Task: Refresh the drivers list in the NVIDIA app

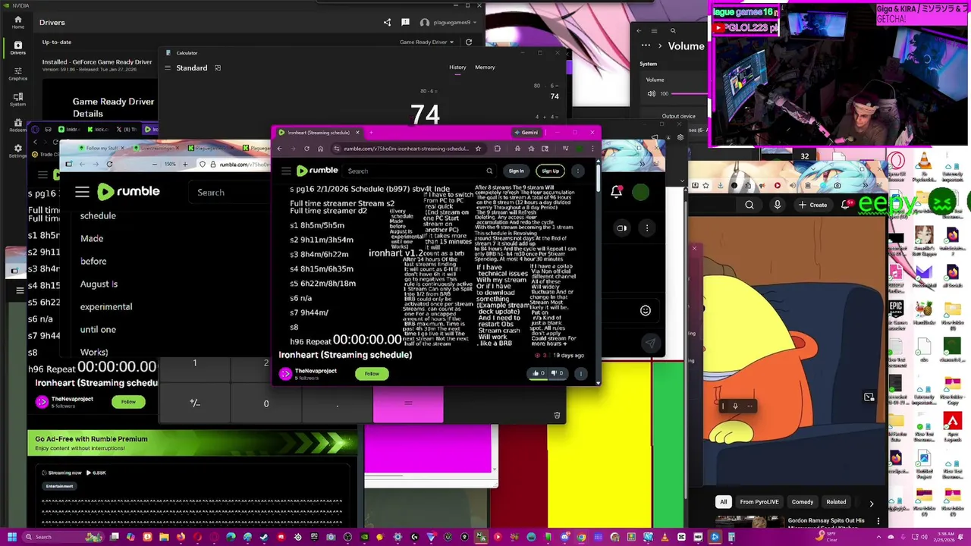Action: (x=468, y=42)
